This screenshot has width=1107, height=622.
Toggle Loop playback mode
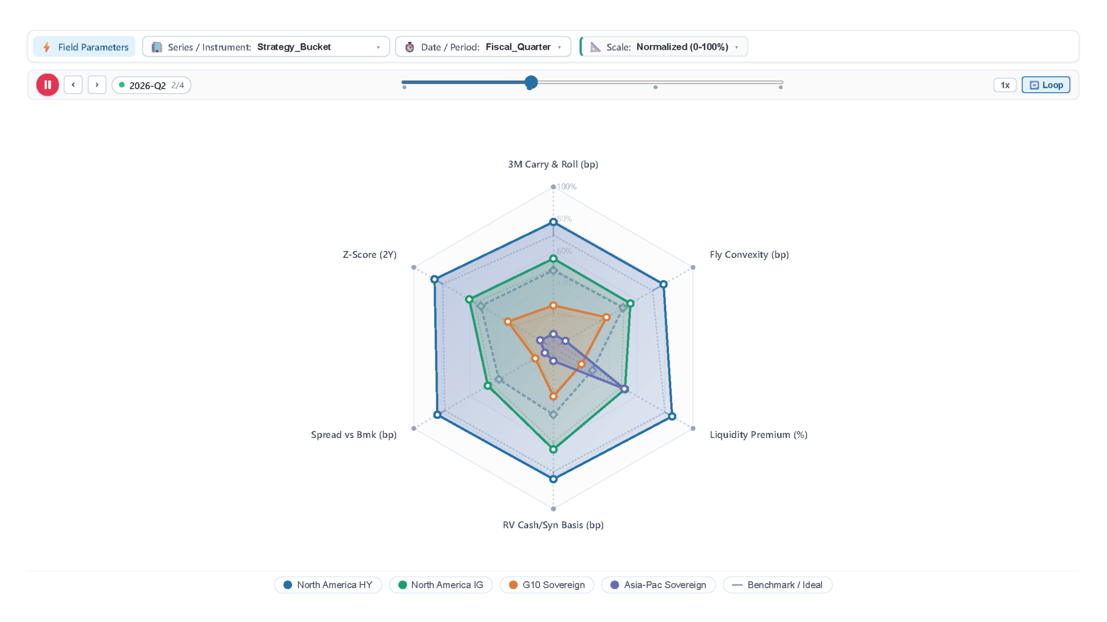(x=1046, y=85)
